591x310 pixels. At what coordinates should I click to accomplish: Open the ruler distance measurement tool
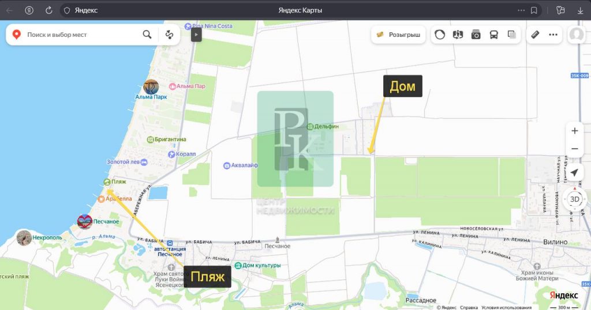click(x=535, y=35)
